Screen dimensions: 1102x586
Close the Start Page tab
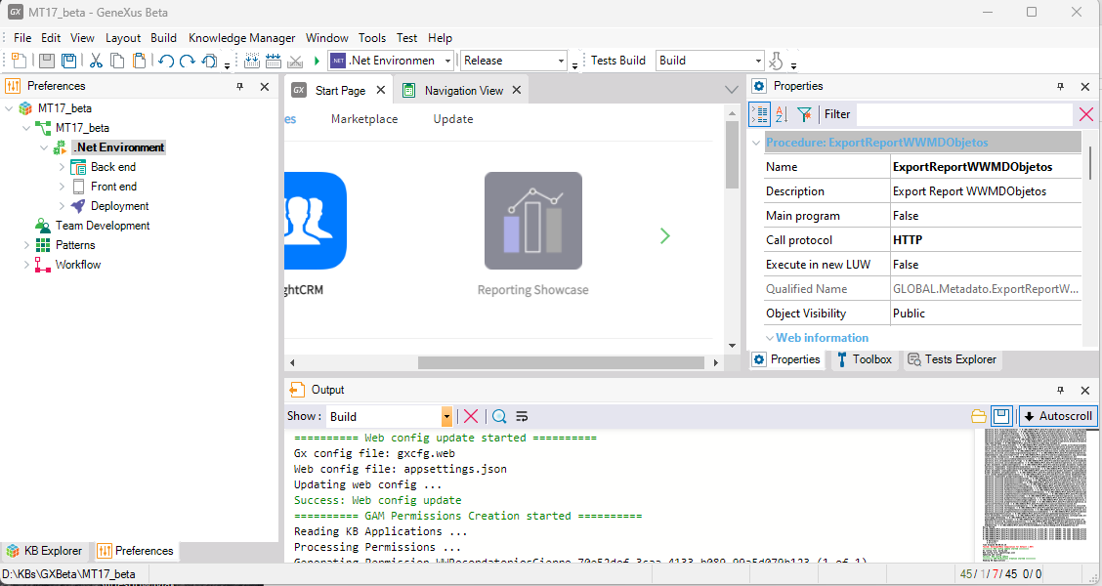380,90
